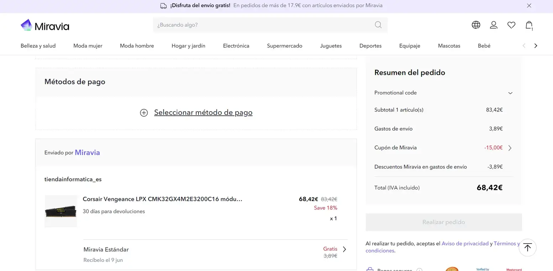This screenshot has height=271, width=553.
Task: Click the tiendainformatica_es seller name
Action: (x=73, y=179)
